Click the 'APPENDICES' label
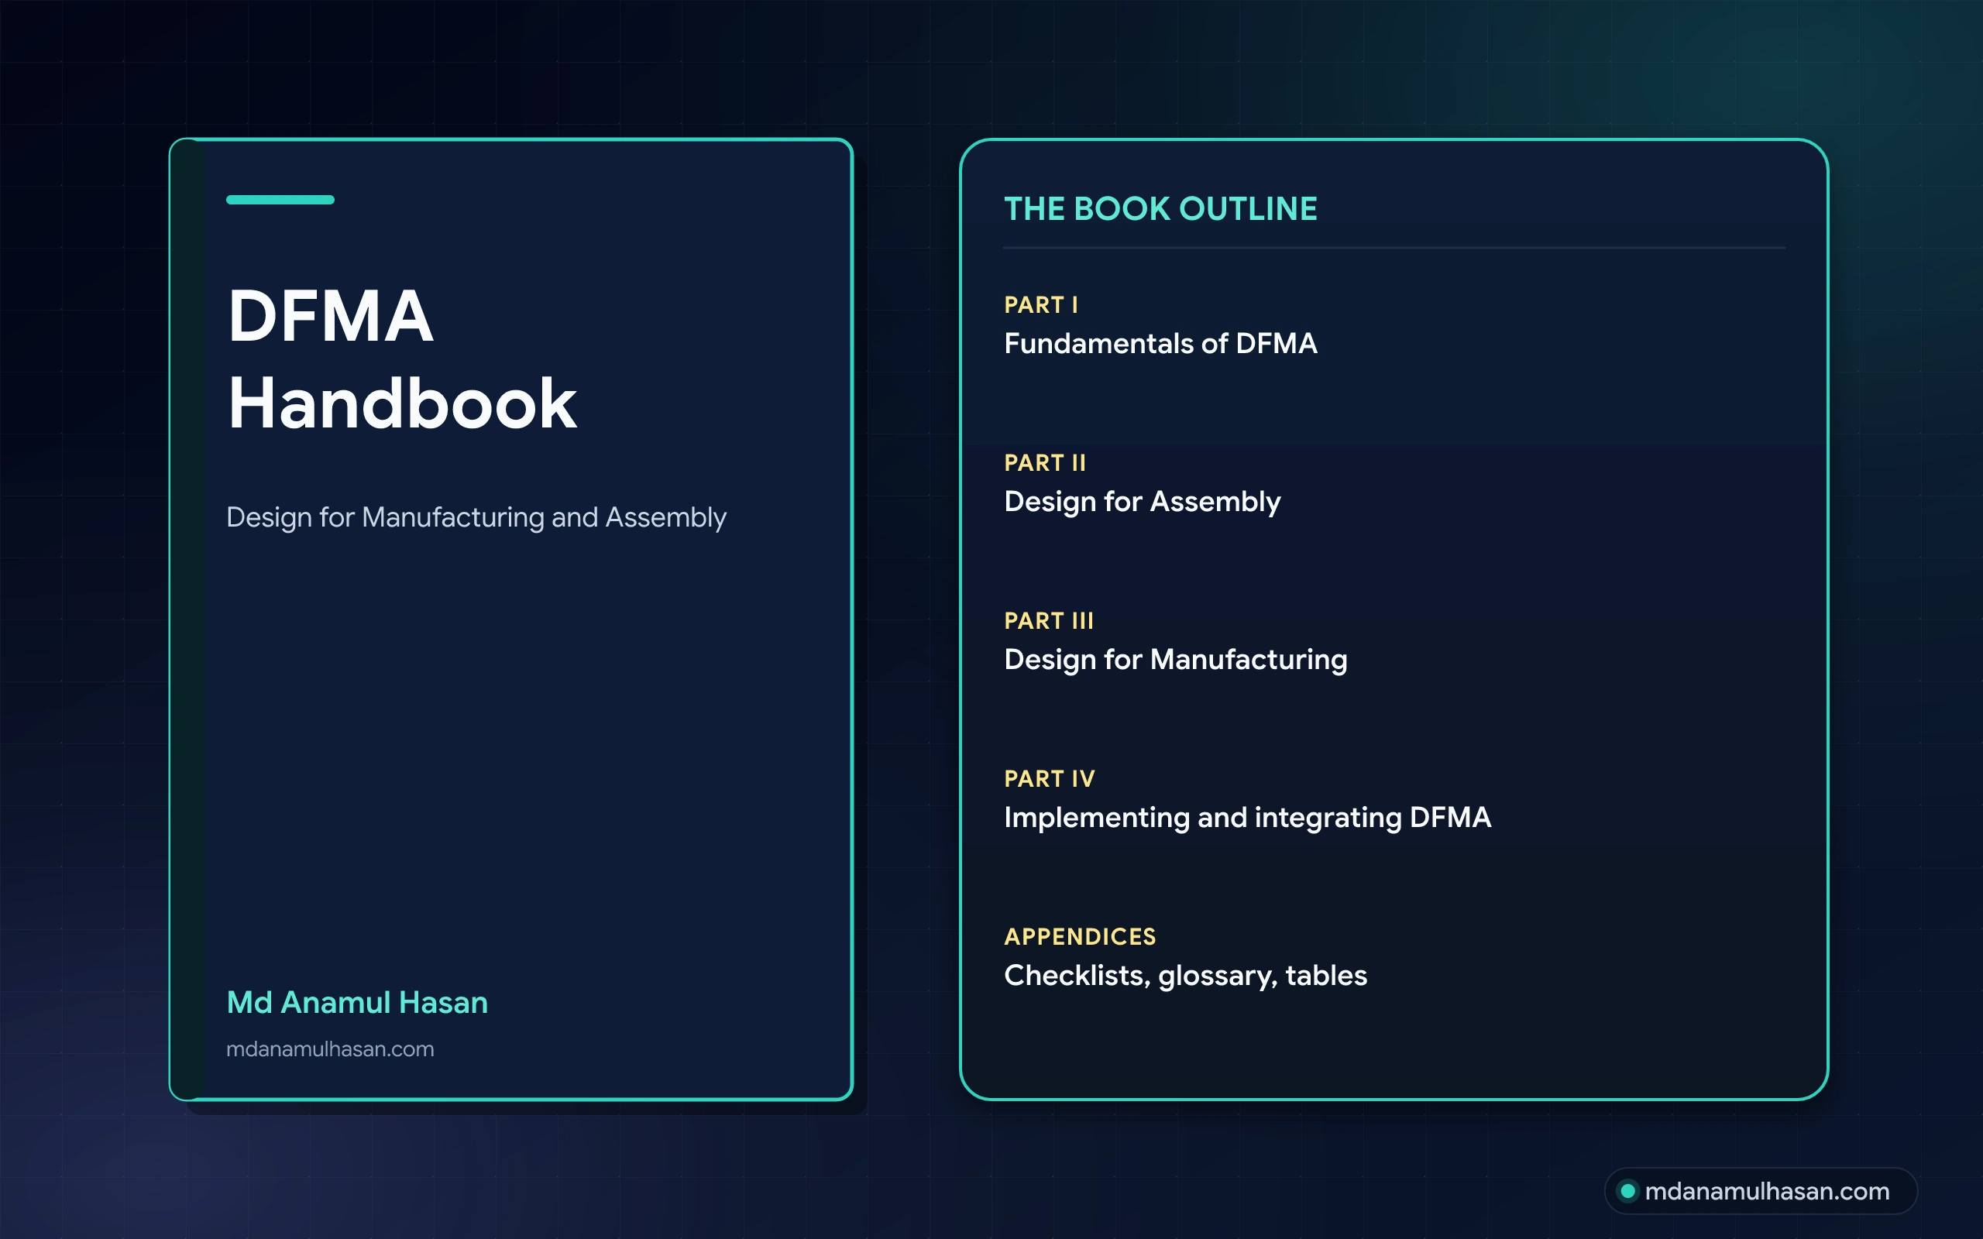Screen dimensions: 1983x1239 coord(1080,937)
